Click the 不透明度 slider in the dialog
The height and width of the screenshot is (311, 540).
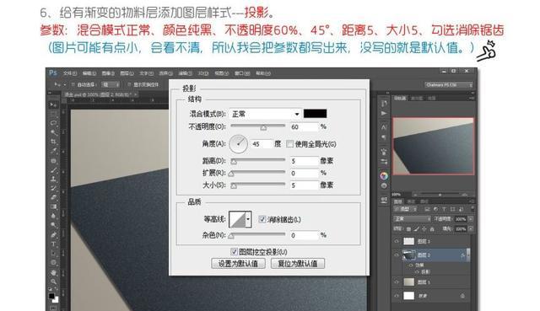(257, 126)
